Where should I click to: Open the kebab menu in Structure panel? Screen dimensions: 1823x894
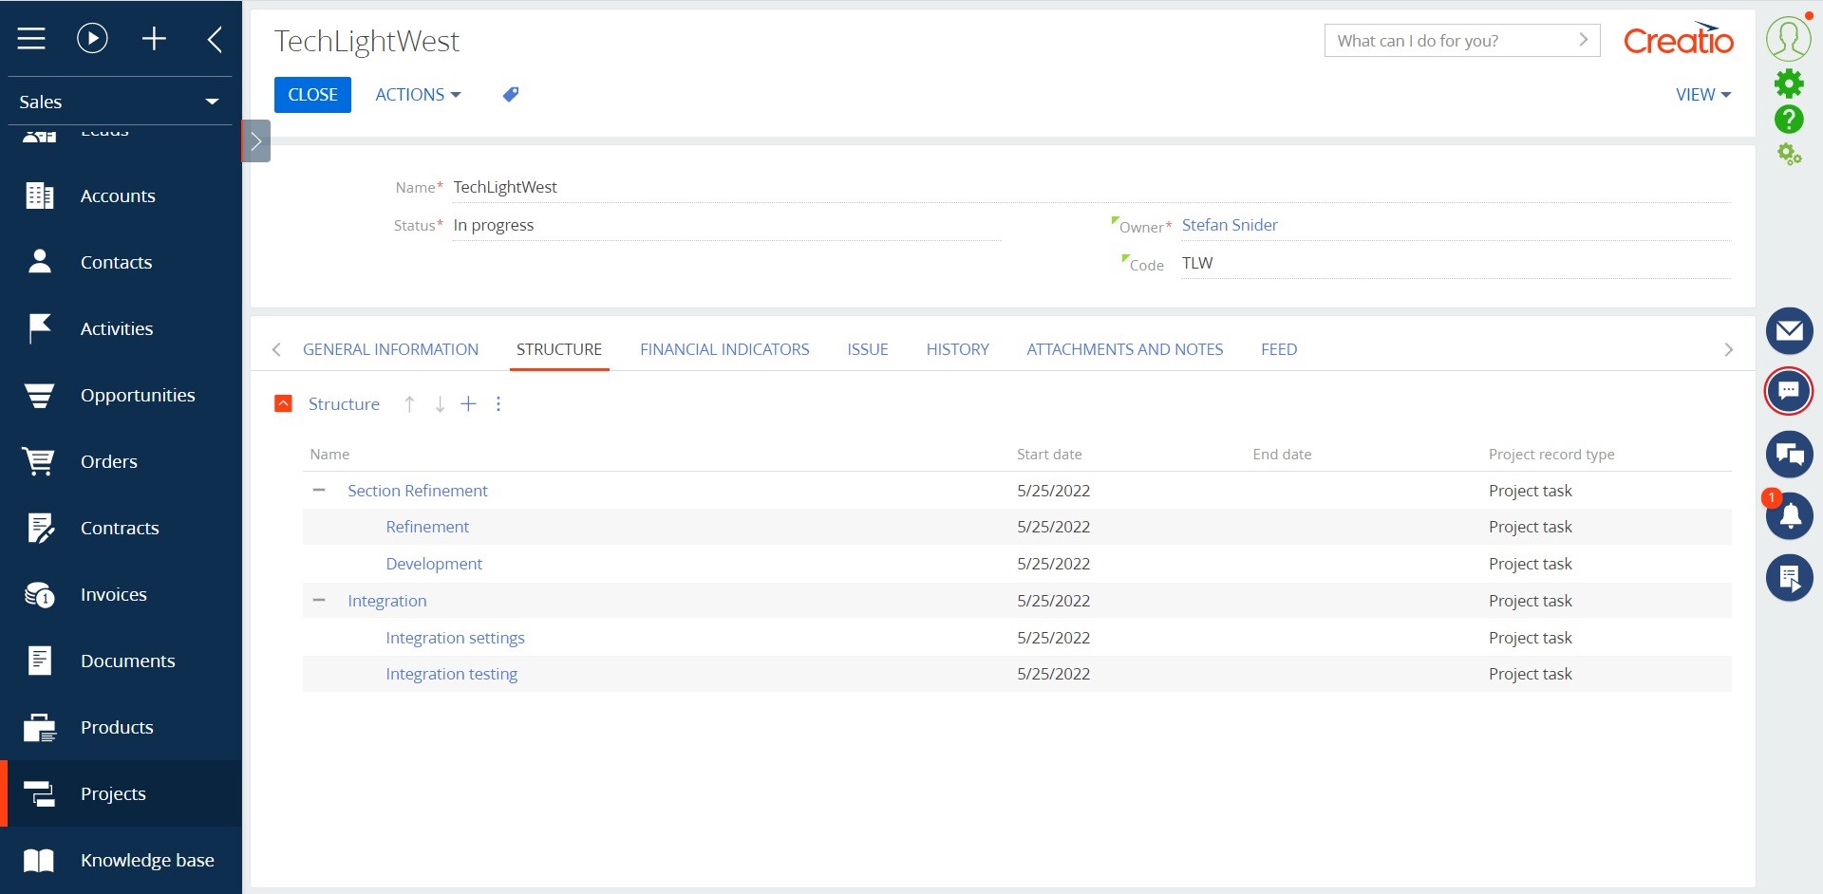click(x=498, y=403)
